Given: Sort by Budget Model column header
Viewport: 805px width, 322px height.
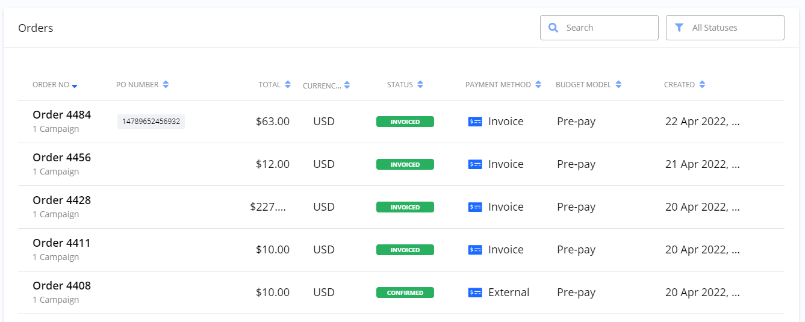Looking at the screenshot, I should [583, 85].
